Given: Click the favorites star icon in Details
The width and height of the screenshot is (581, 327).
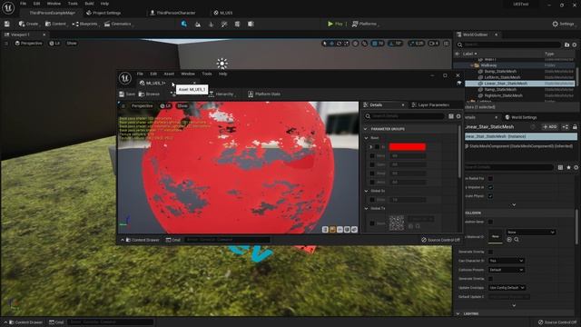Looking at the screenshot, I should (568, 167).
